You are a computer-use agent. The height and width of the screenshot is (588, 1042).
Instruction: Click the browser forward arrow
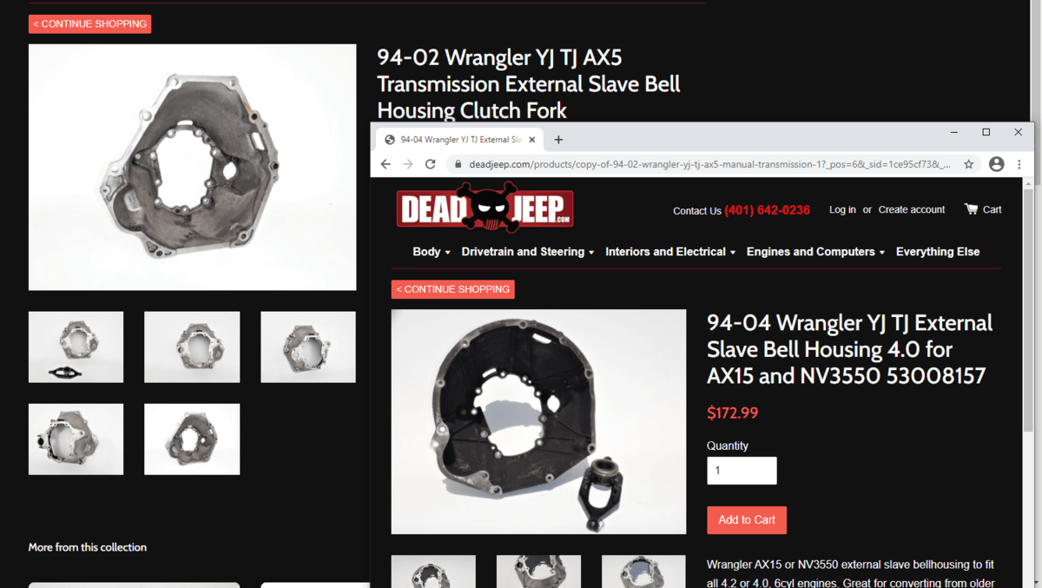tap(408, 164)
